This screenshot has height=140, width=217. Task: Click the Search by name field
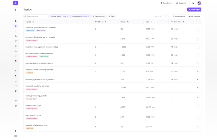click(37, 16)
